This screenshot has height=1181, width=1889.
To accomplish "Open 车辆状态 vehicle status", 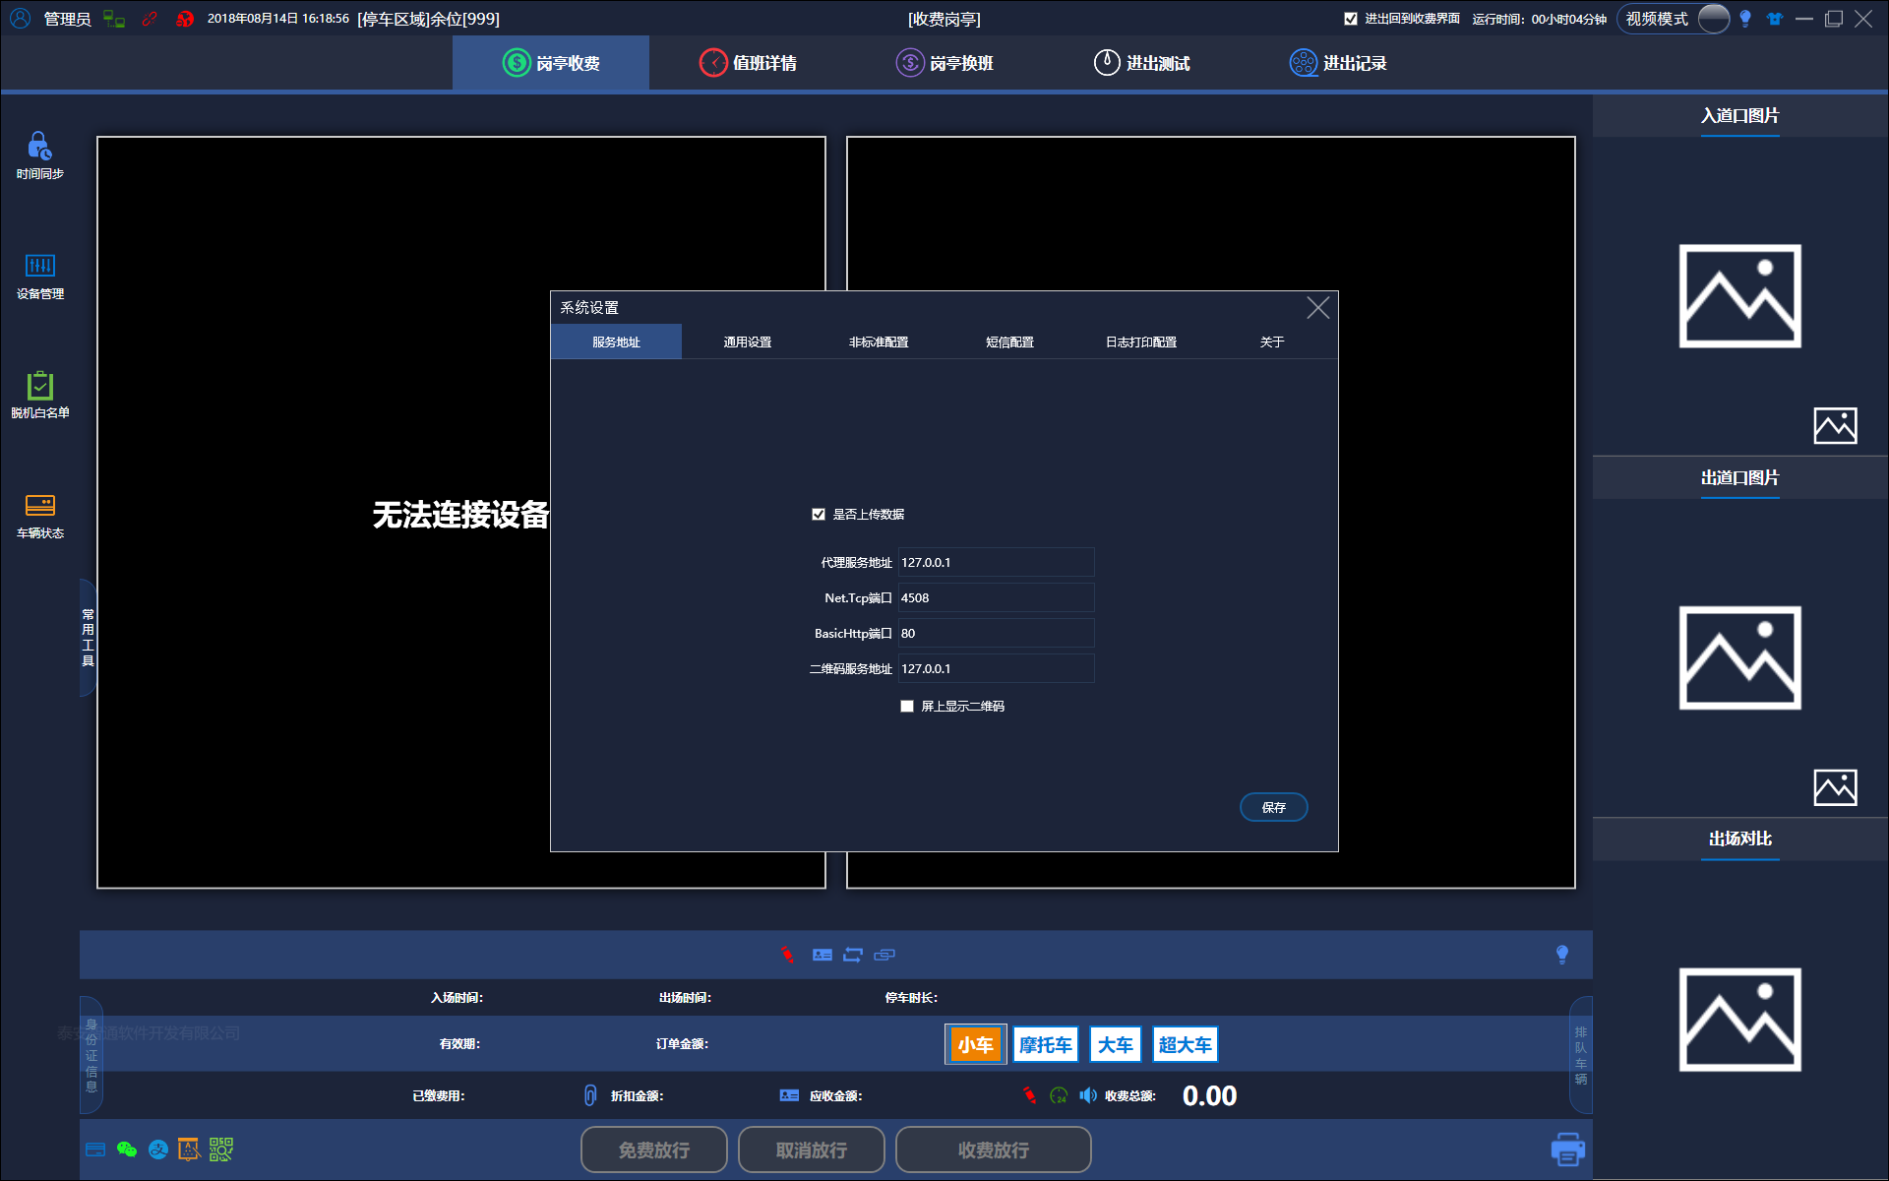I will tap(39, 517).
